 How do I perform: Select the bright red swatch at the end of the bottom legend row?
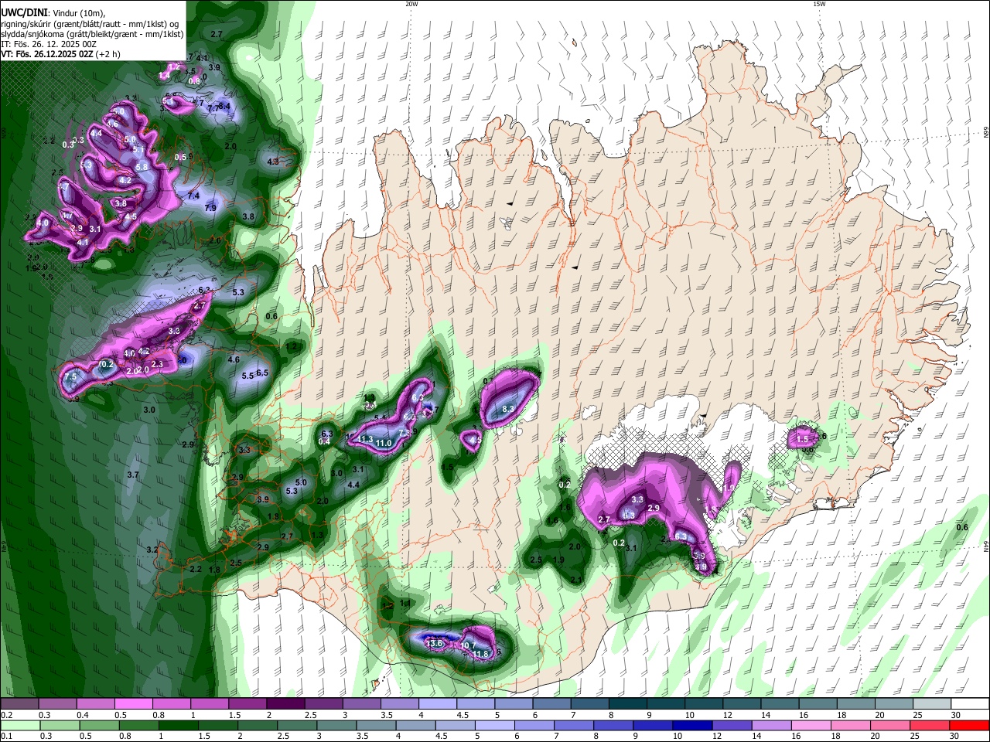click(968, 726)
